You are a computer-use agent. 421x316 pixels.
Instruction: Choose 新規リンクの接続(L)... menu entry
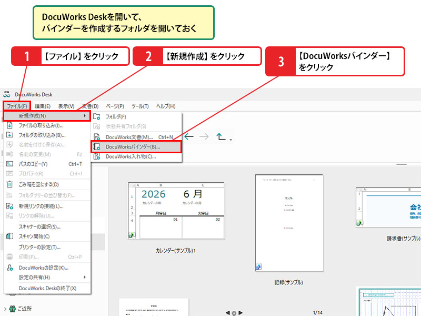click(x=47, y=206)
